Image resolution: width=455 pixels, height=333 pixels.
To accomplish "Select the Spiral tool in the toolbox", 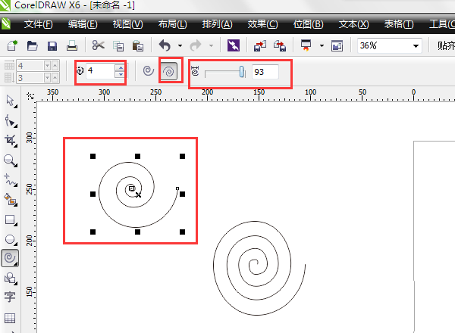I will [10, 258].
